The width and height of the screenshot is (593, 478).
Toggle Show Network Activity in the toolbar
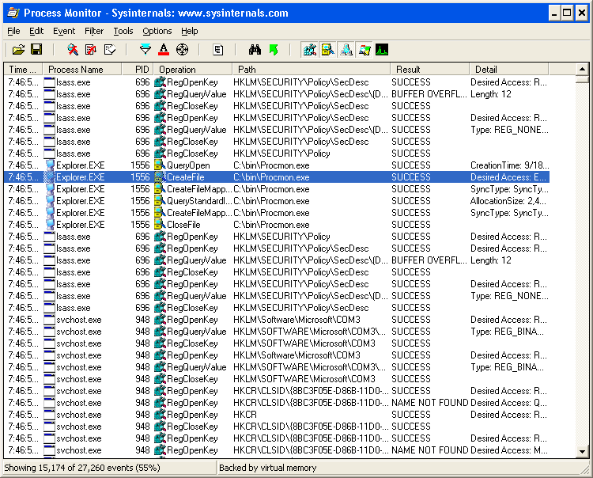[346, 50]
